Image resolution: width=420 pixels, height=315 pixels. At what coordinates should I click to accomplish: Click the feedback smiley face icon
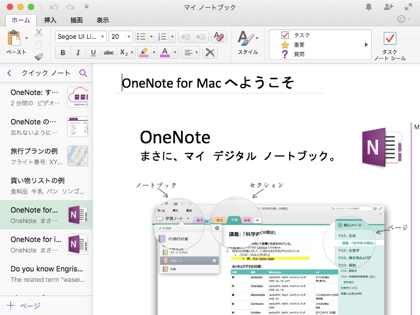click(401, 19)
